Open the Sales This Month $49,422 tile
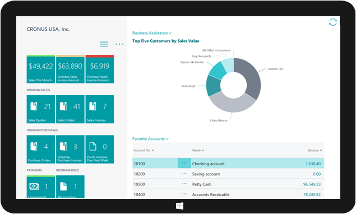Screen dimensions: 356x214 41,69
